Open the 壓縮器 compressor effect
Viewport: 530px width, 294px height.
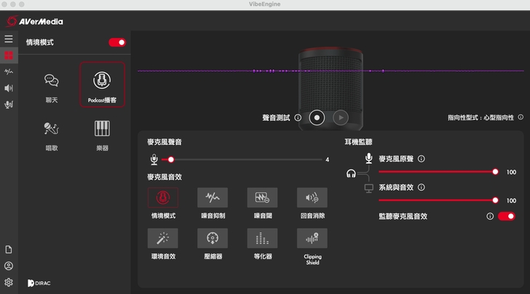pos(213,238)
